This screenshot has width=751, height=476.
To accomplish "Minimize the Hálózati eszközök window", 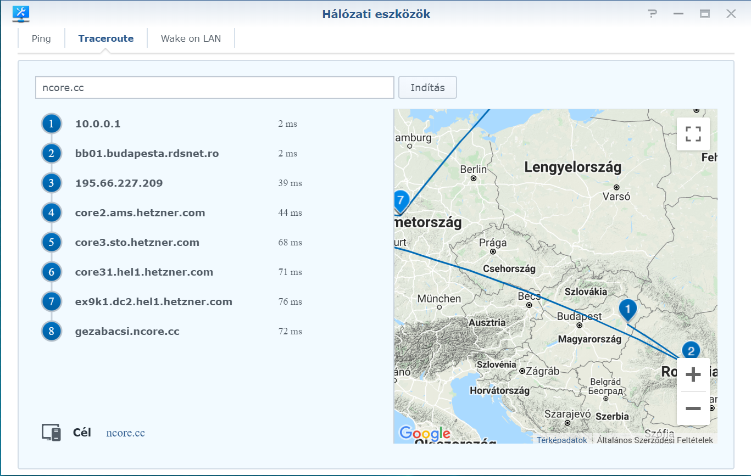I will [678, 14].
